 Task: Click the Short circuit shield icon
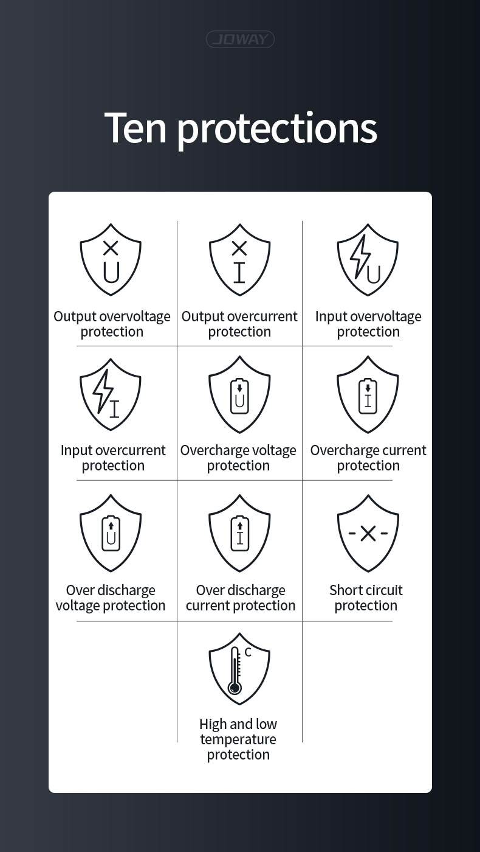[368, 533]
